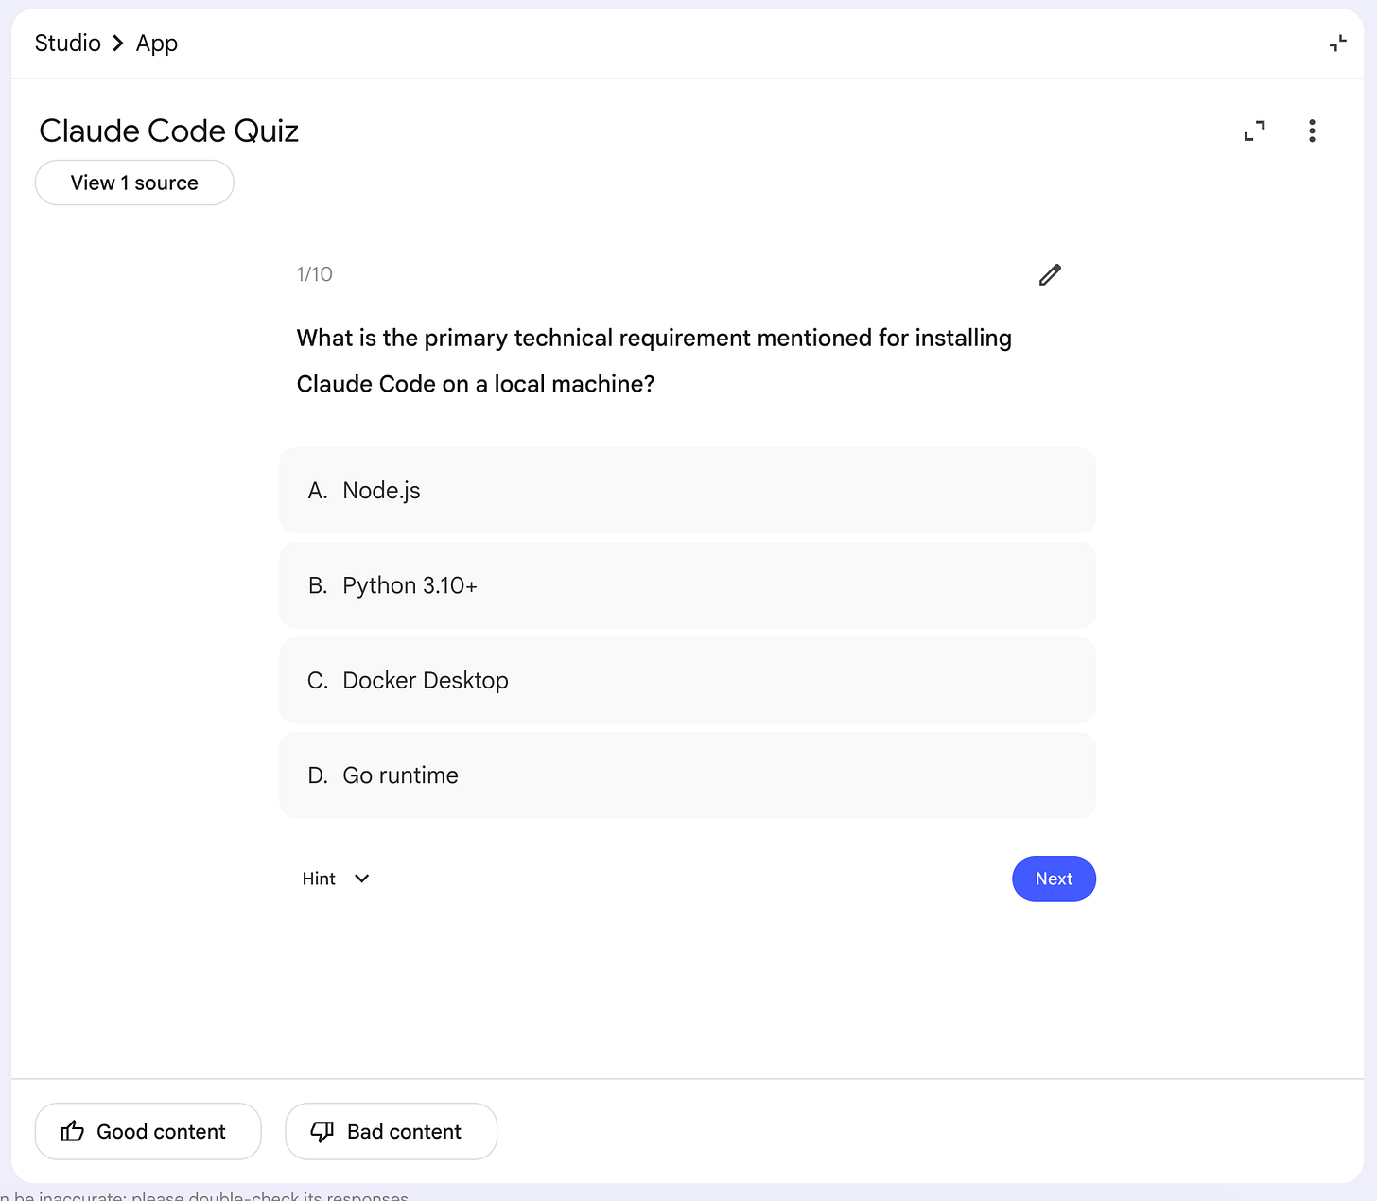
Task: Click the Claude Code Quiz title
Action: (169, 131)
